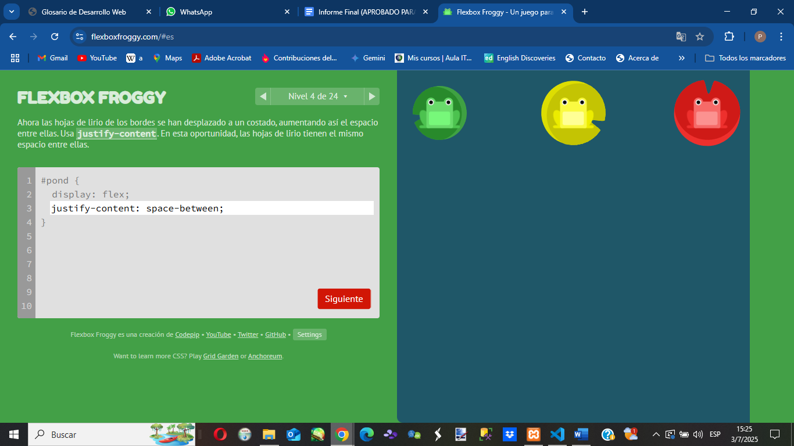
Task: Open the Todos los marcadores folder
Action: (745, 58)
